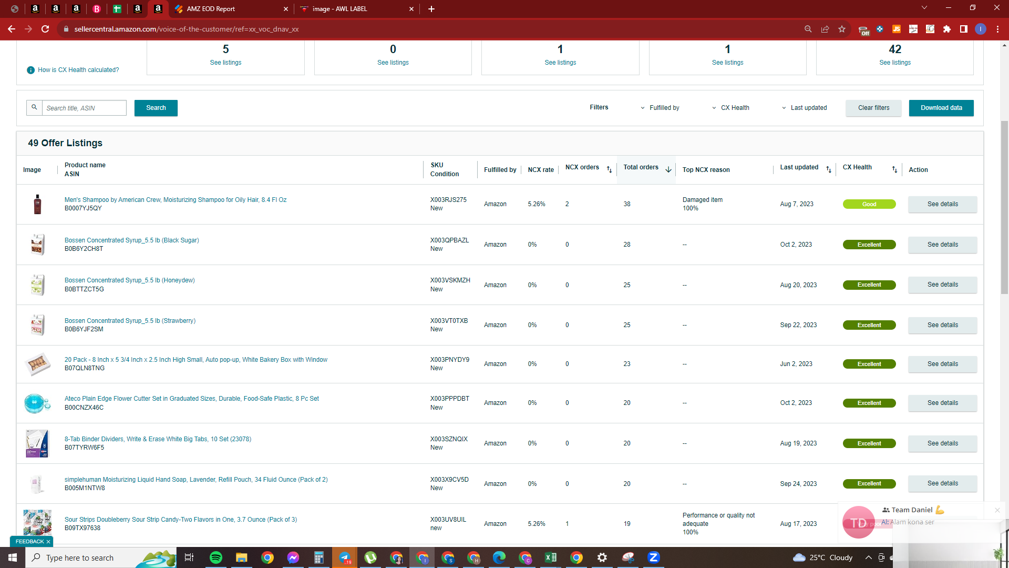Click the Search button
Image resolution: width=1009 pixels, height=568 pixels.
pyautogui.click(x=156, y=108)
